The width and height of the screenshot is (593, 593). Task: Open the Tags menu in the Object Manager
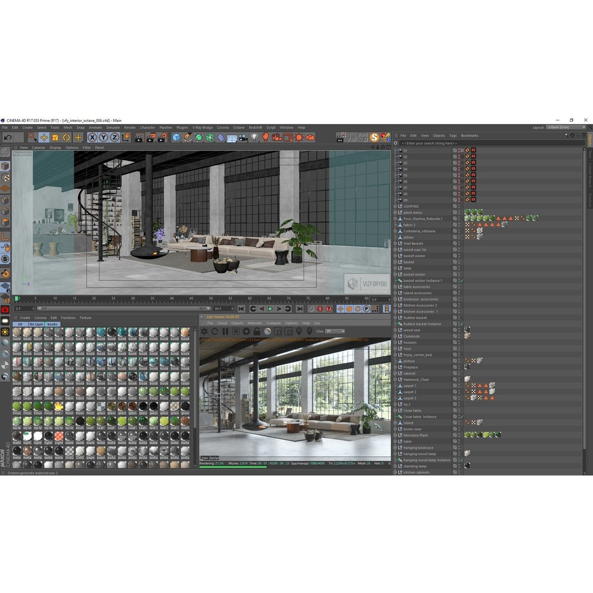452,136
